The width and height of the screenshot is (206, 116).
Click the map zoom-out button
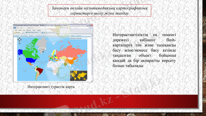point(20,59)
